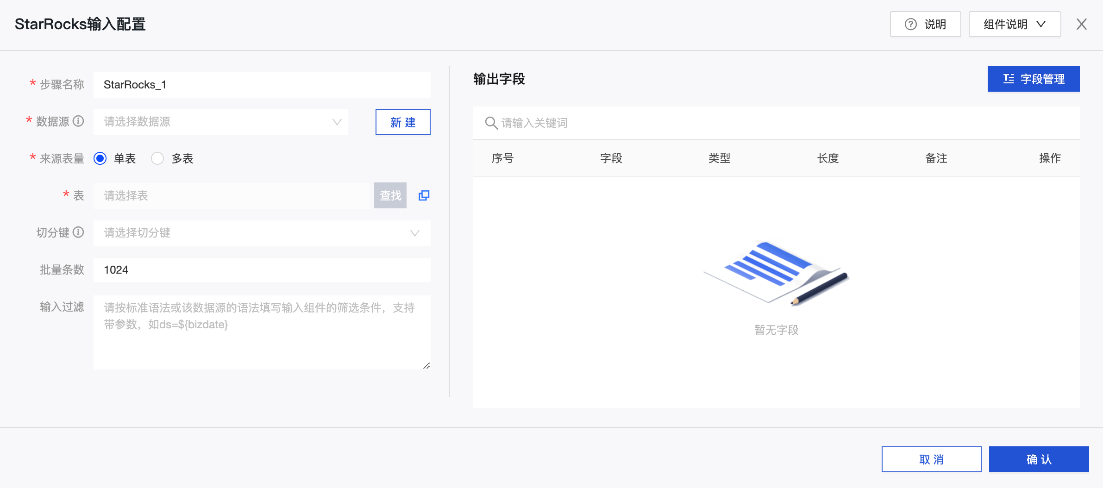
Task: Select the 多表 radio option
Action: coord(157,158)
